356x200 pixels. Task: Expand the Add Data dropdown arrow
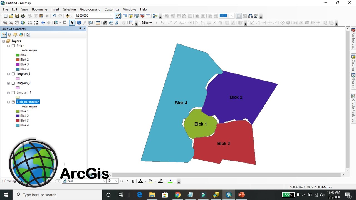coord(71,16)
